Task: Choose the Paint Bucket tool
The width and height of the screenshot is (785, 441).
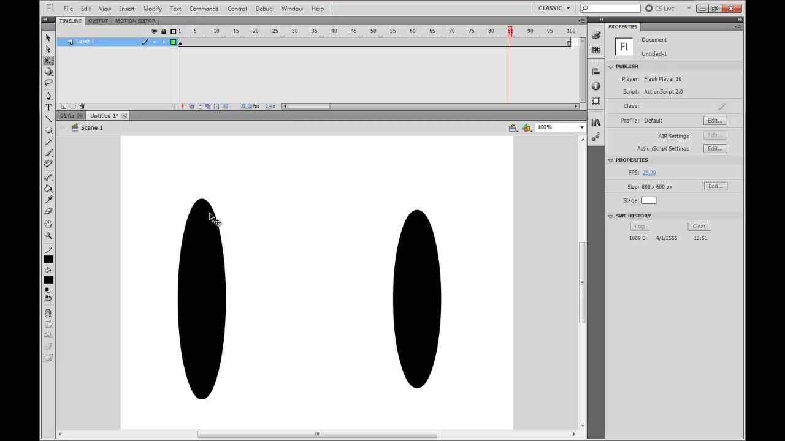Action: coord(48,189)
